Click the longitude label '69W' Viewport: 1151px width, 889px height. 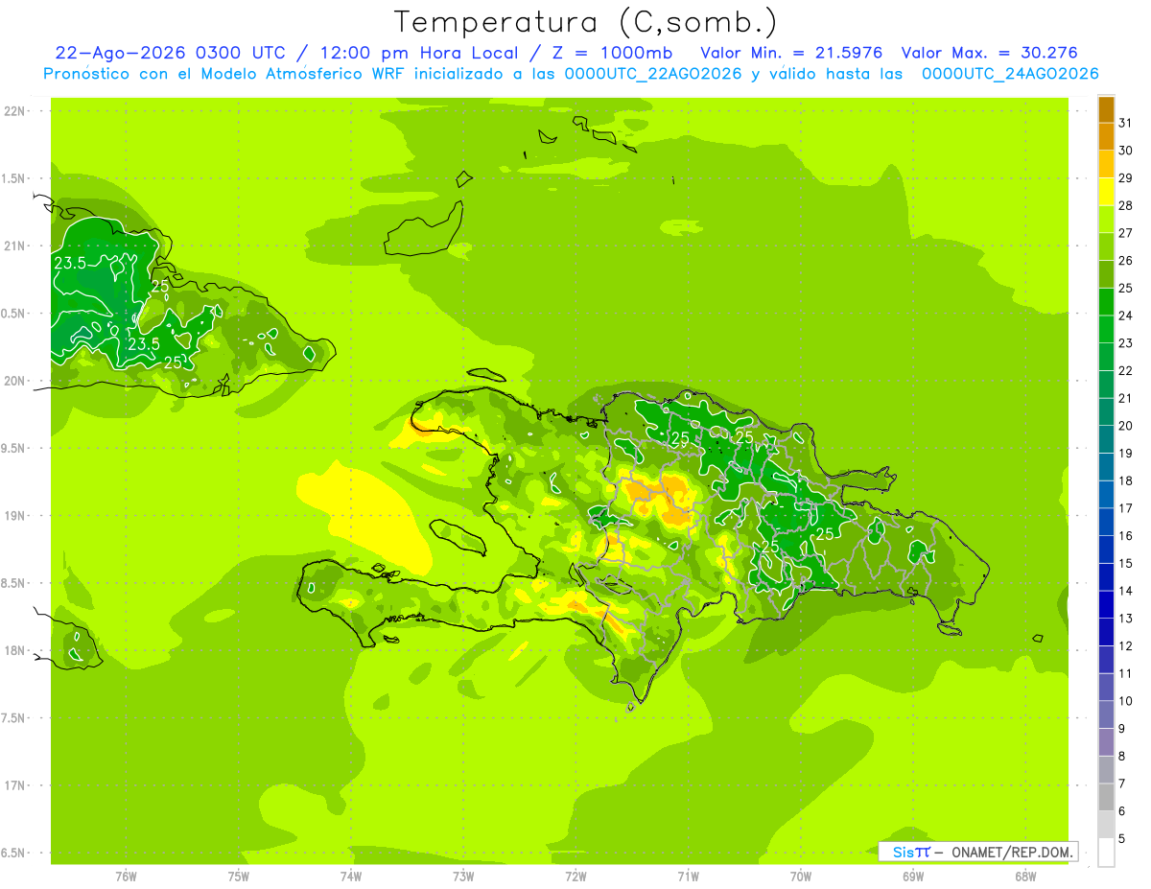pos(913,877)
